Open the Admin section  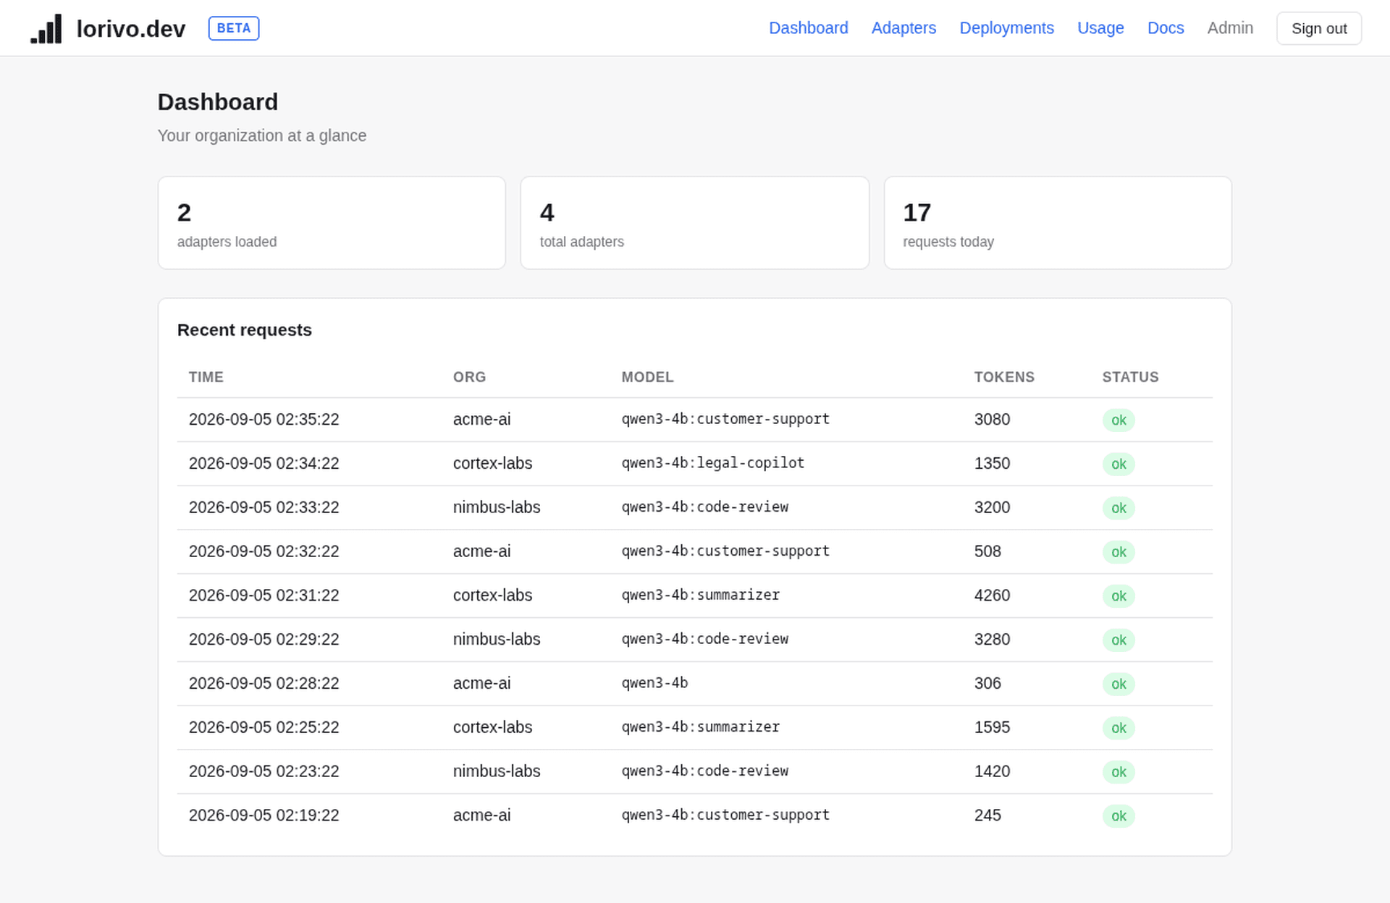coord(1230,28)
